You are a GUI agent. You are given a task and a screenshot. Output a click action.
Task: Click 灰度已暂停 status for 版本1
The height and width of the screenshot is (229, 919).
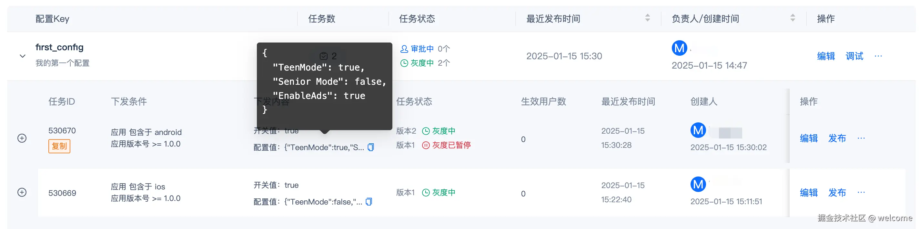pyautogui.click(x=446, y=145)
